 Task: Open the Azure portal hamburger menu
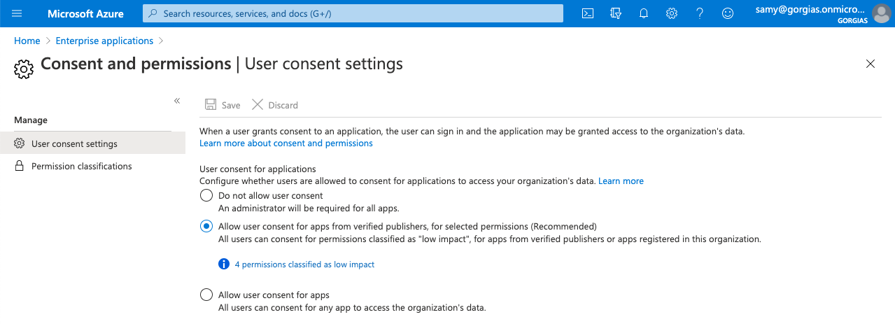[x=17, y=13]
